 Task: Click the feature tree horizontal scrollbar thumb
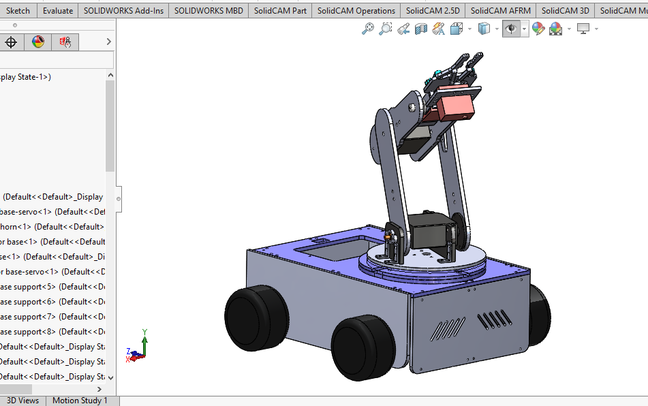[x=16, y=389]
